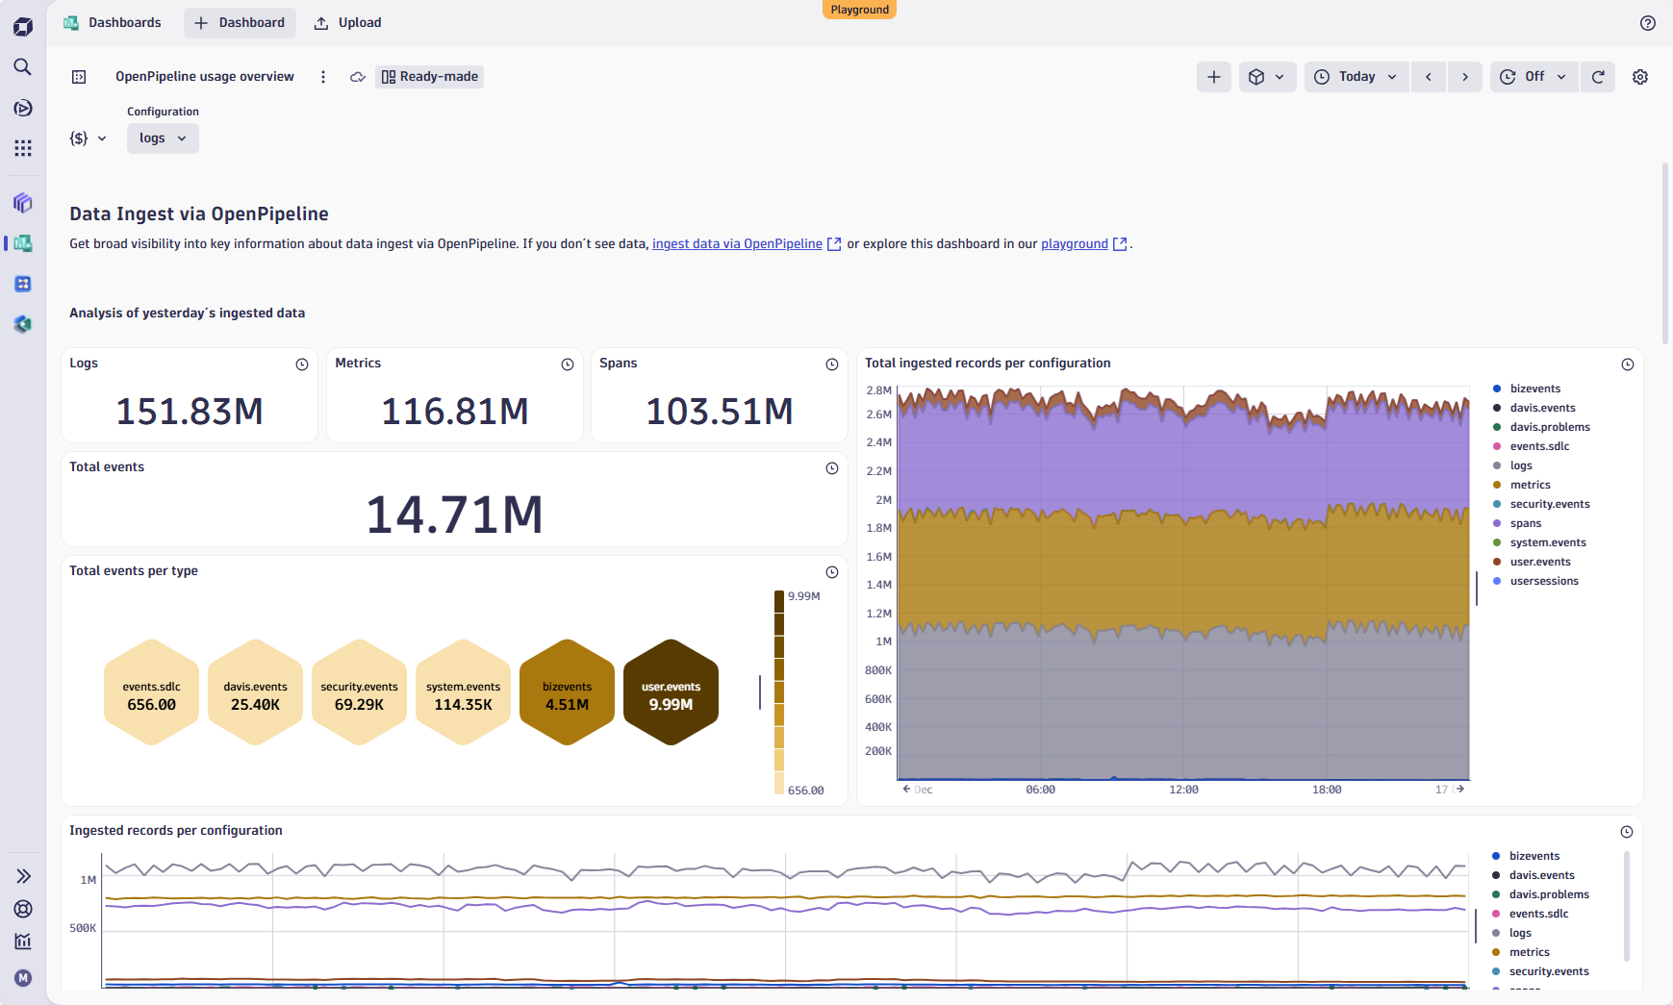1673x1005 pixels.
Task: Click the forward arrow on the chart timeline
Action: pyautogui.click(x=1460, y=789)
